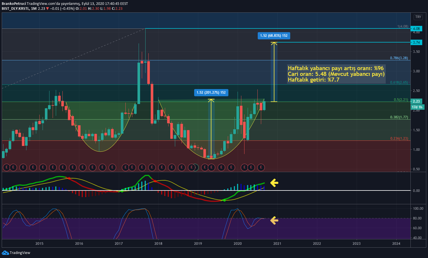The width and height of the screenshot is (428, 258).
Task: Select the 0.236(1.23) Fibonacci level label
Action: pos(399,138)
